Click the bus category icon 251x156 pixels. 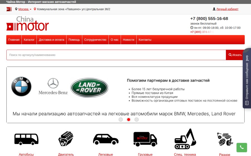pos(26,139)
